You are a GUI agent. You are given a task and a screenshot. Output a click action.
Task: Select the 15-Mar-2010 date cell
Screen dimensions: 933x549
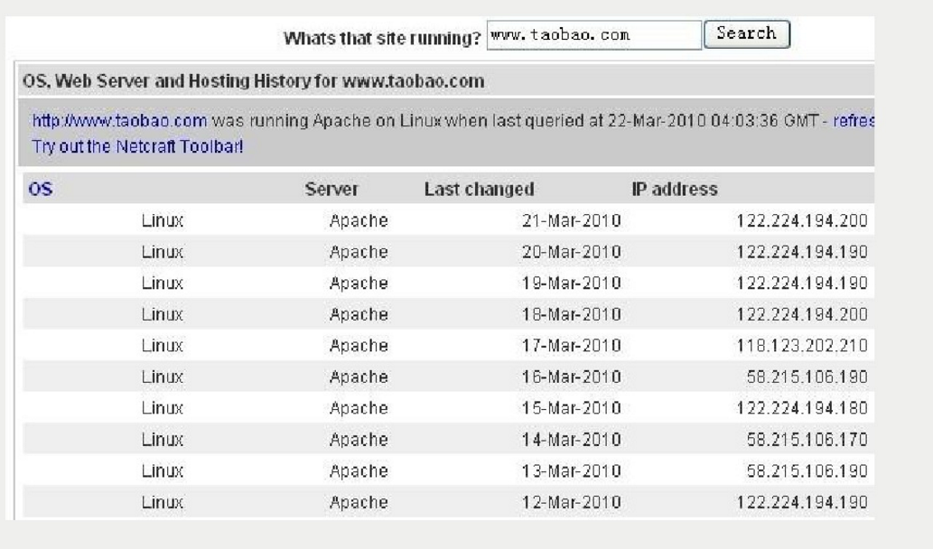click(571, 408)
